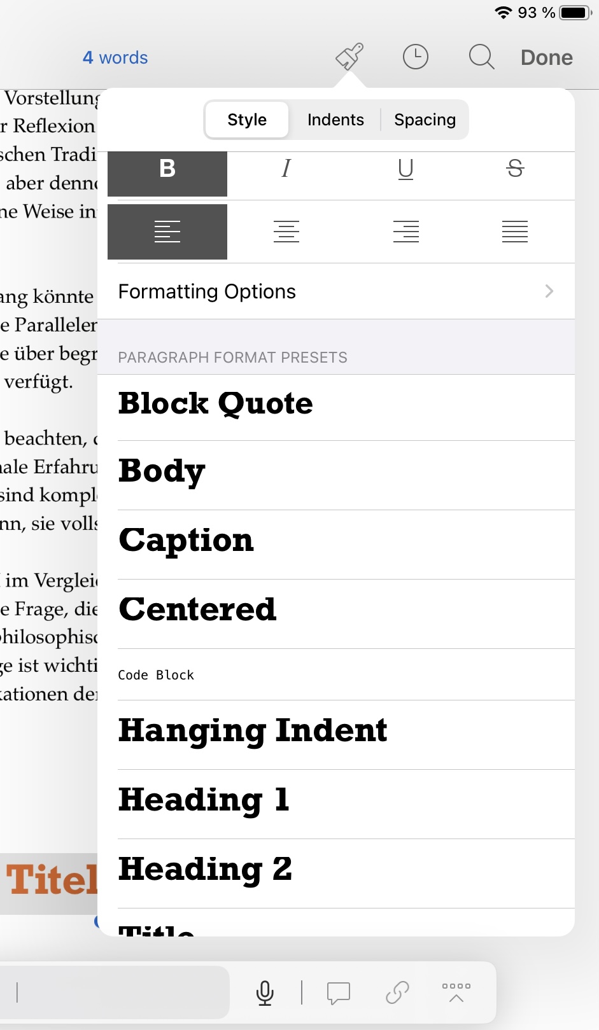Tap Done to finish editing
The image size is (599, 1030).
click(546, 57)
